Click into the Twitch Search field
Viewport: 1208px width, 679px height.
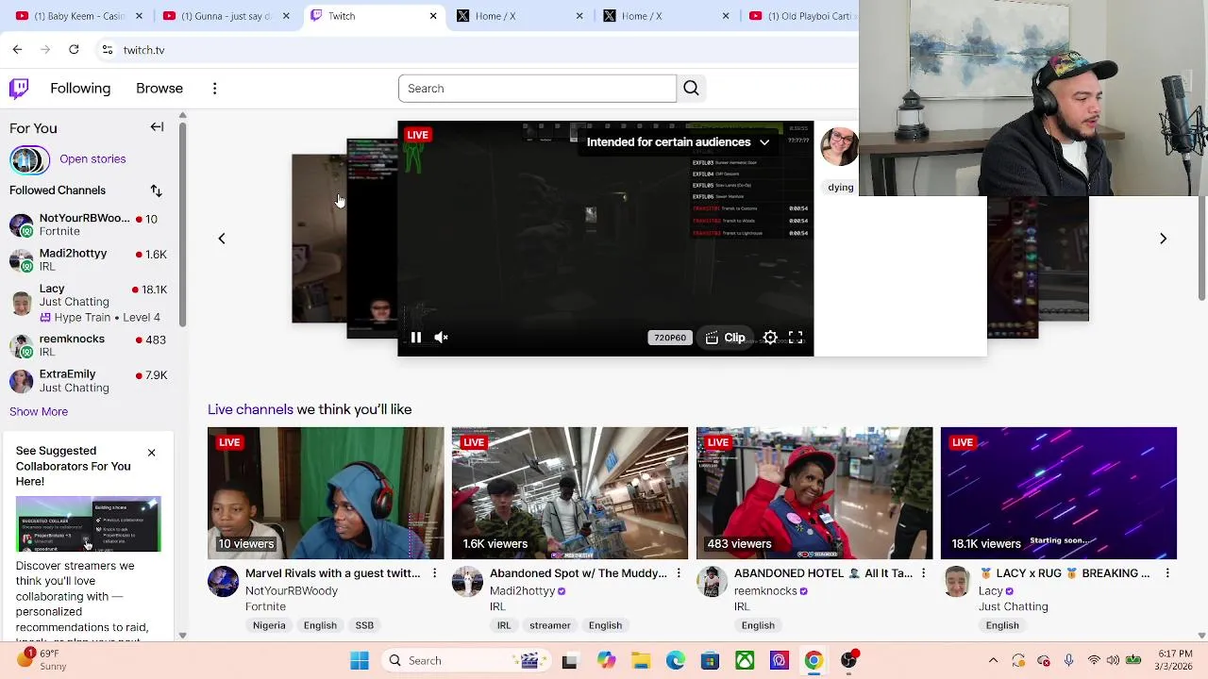pos(537,89)
